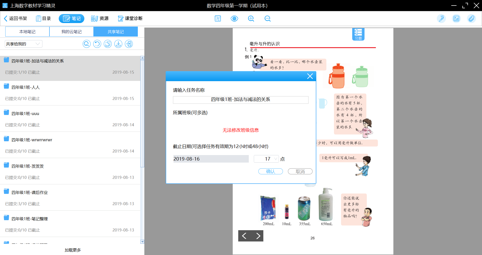Image resolution: width=482 pixels, height=255 pixels.
Task: Toggle the eye view icon in toolbar
Action: (234, 19)
